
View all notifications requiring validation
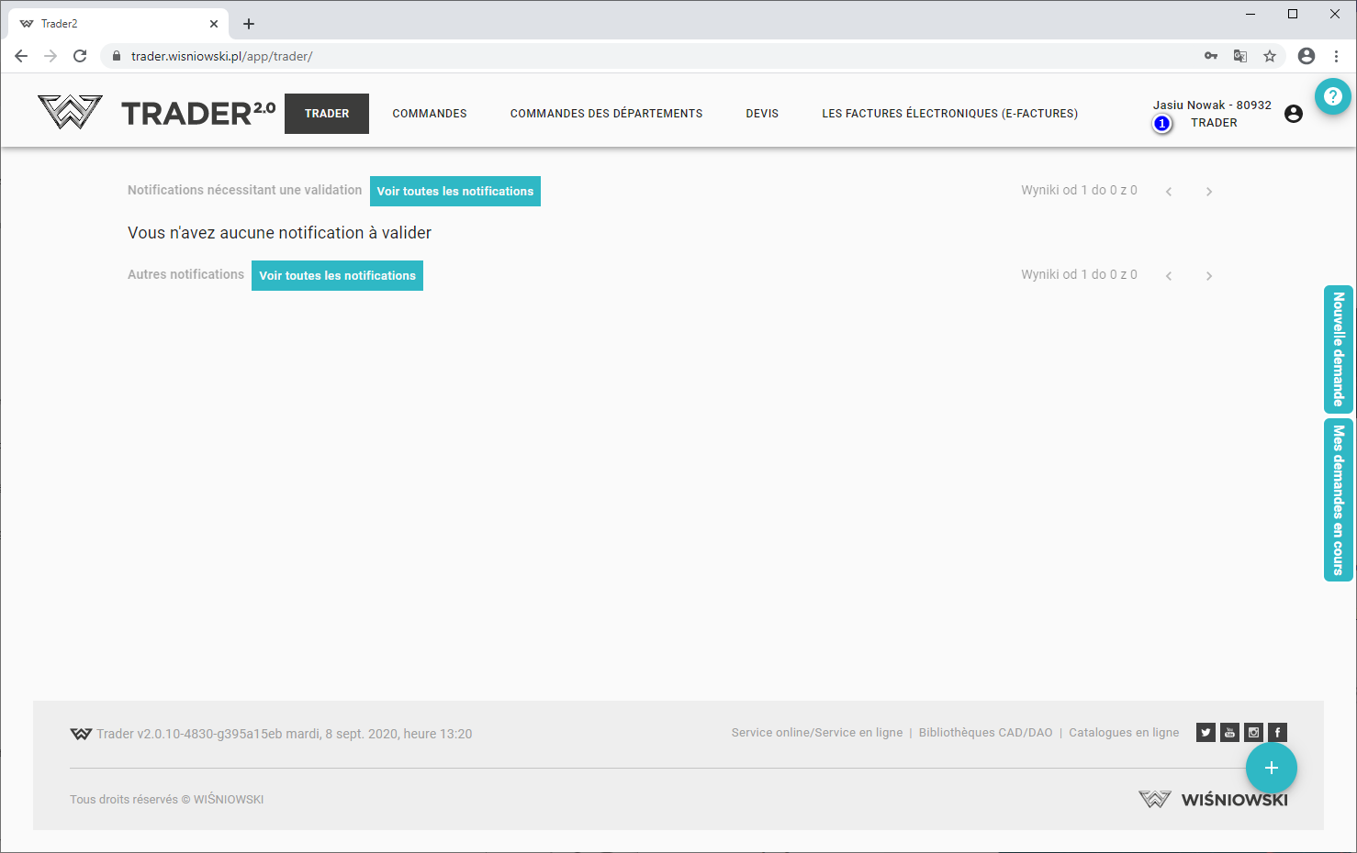coord(454,192)
